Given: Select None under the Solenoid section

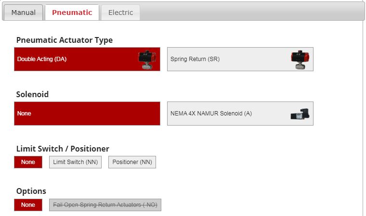Looking at the screenshot, I should [87, 114].
